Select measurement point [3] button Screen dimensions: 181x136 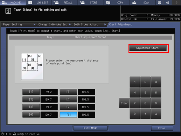[31, 107]
